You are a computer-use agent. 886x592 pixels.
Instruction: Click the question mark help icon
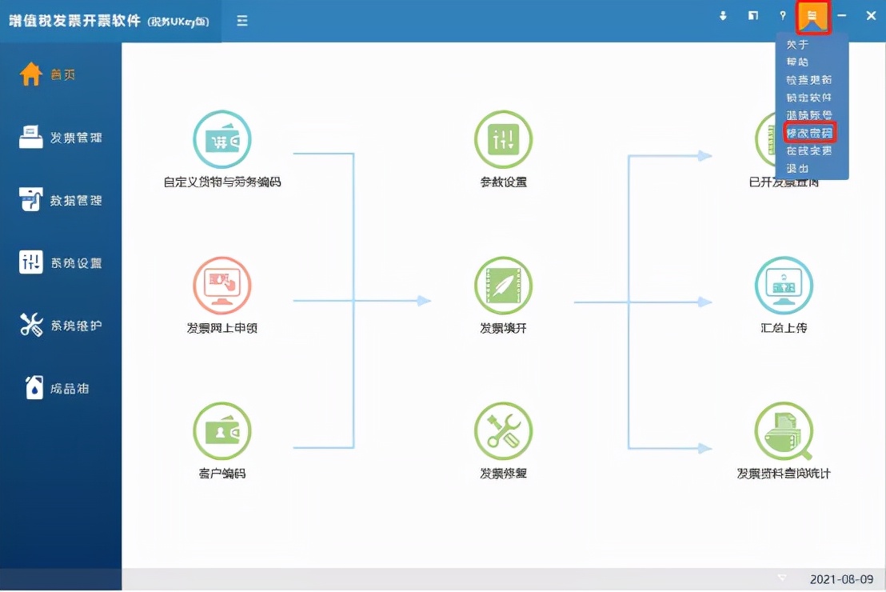click(782, 15)
